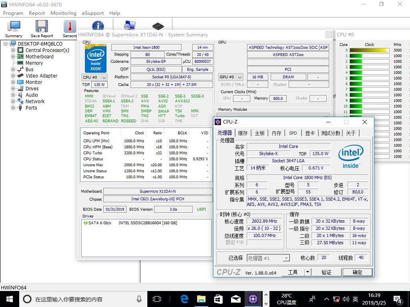Image resolution: width=410 pixels, height=307 pixels.
Task: Click CPU-Z 工具 button
Action: click(293, 272)
